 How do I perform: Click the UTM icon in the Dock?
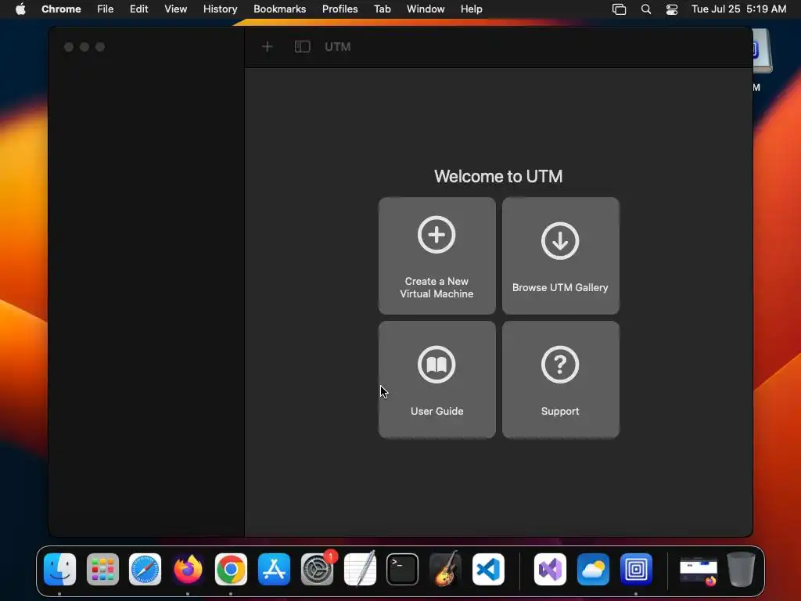[x=636, y=569]
